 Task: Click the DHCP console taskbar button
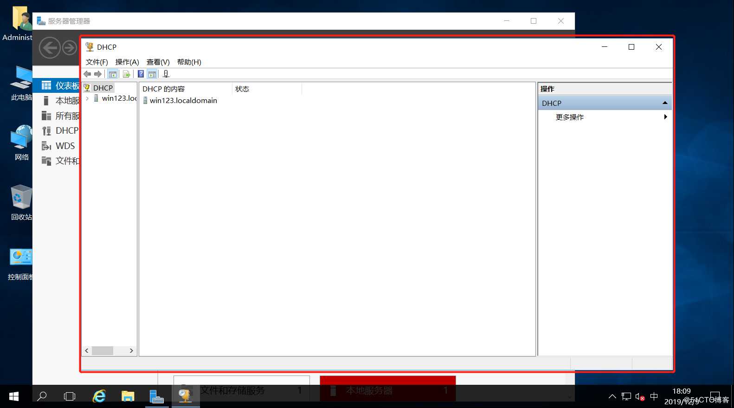coord(185,396)
